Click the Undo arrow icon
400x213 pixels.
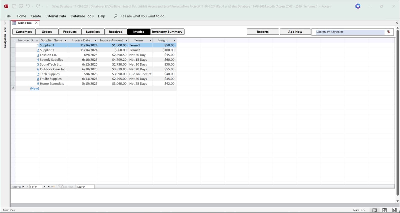(28, 6)
